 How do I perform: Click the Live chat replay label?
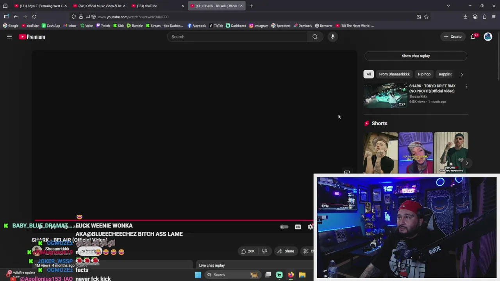(x=212, y=265)
